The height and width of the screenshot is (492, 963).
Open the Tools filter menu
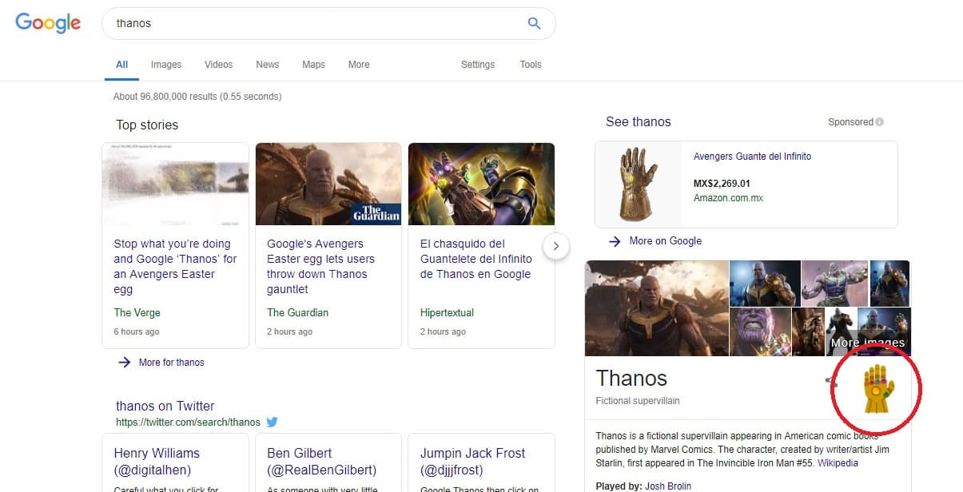531,65
